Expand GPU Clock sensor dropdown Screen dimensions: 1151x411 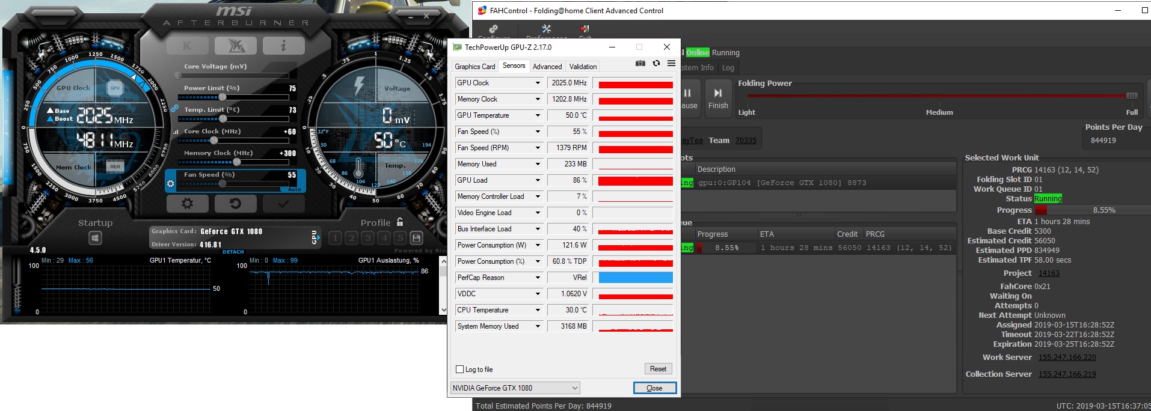pos(538,83)
